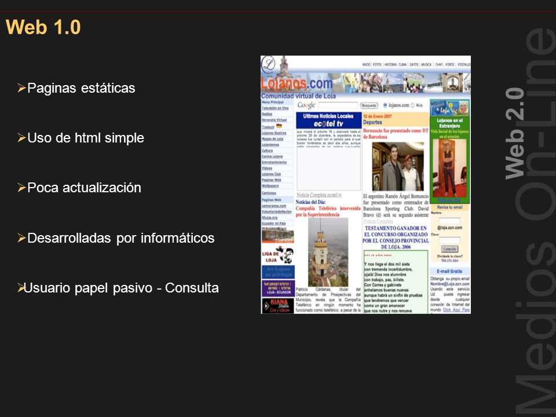Open the Videos sidebar link
Viewport: 556px width, 417px height.
(267, 169)
